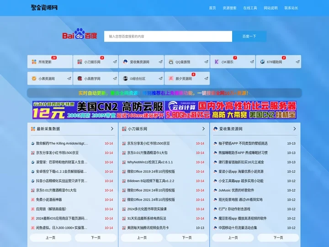Viewport: 329px width, 247px height.
Task: Click 下一页 in 小刀娱乐网 panel
Action: (187, 237)
